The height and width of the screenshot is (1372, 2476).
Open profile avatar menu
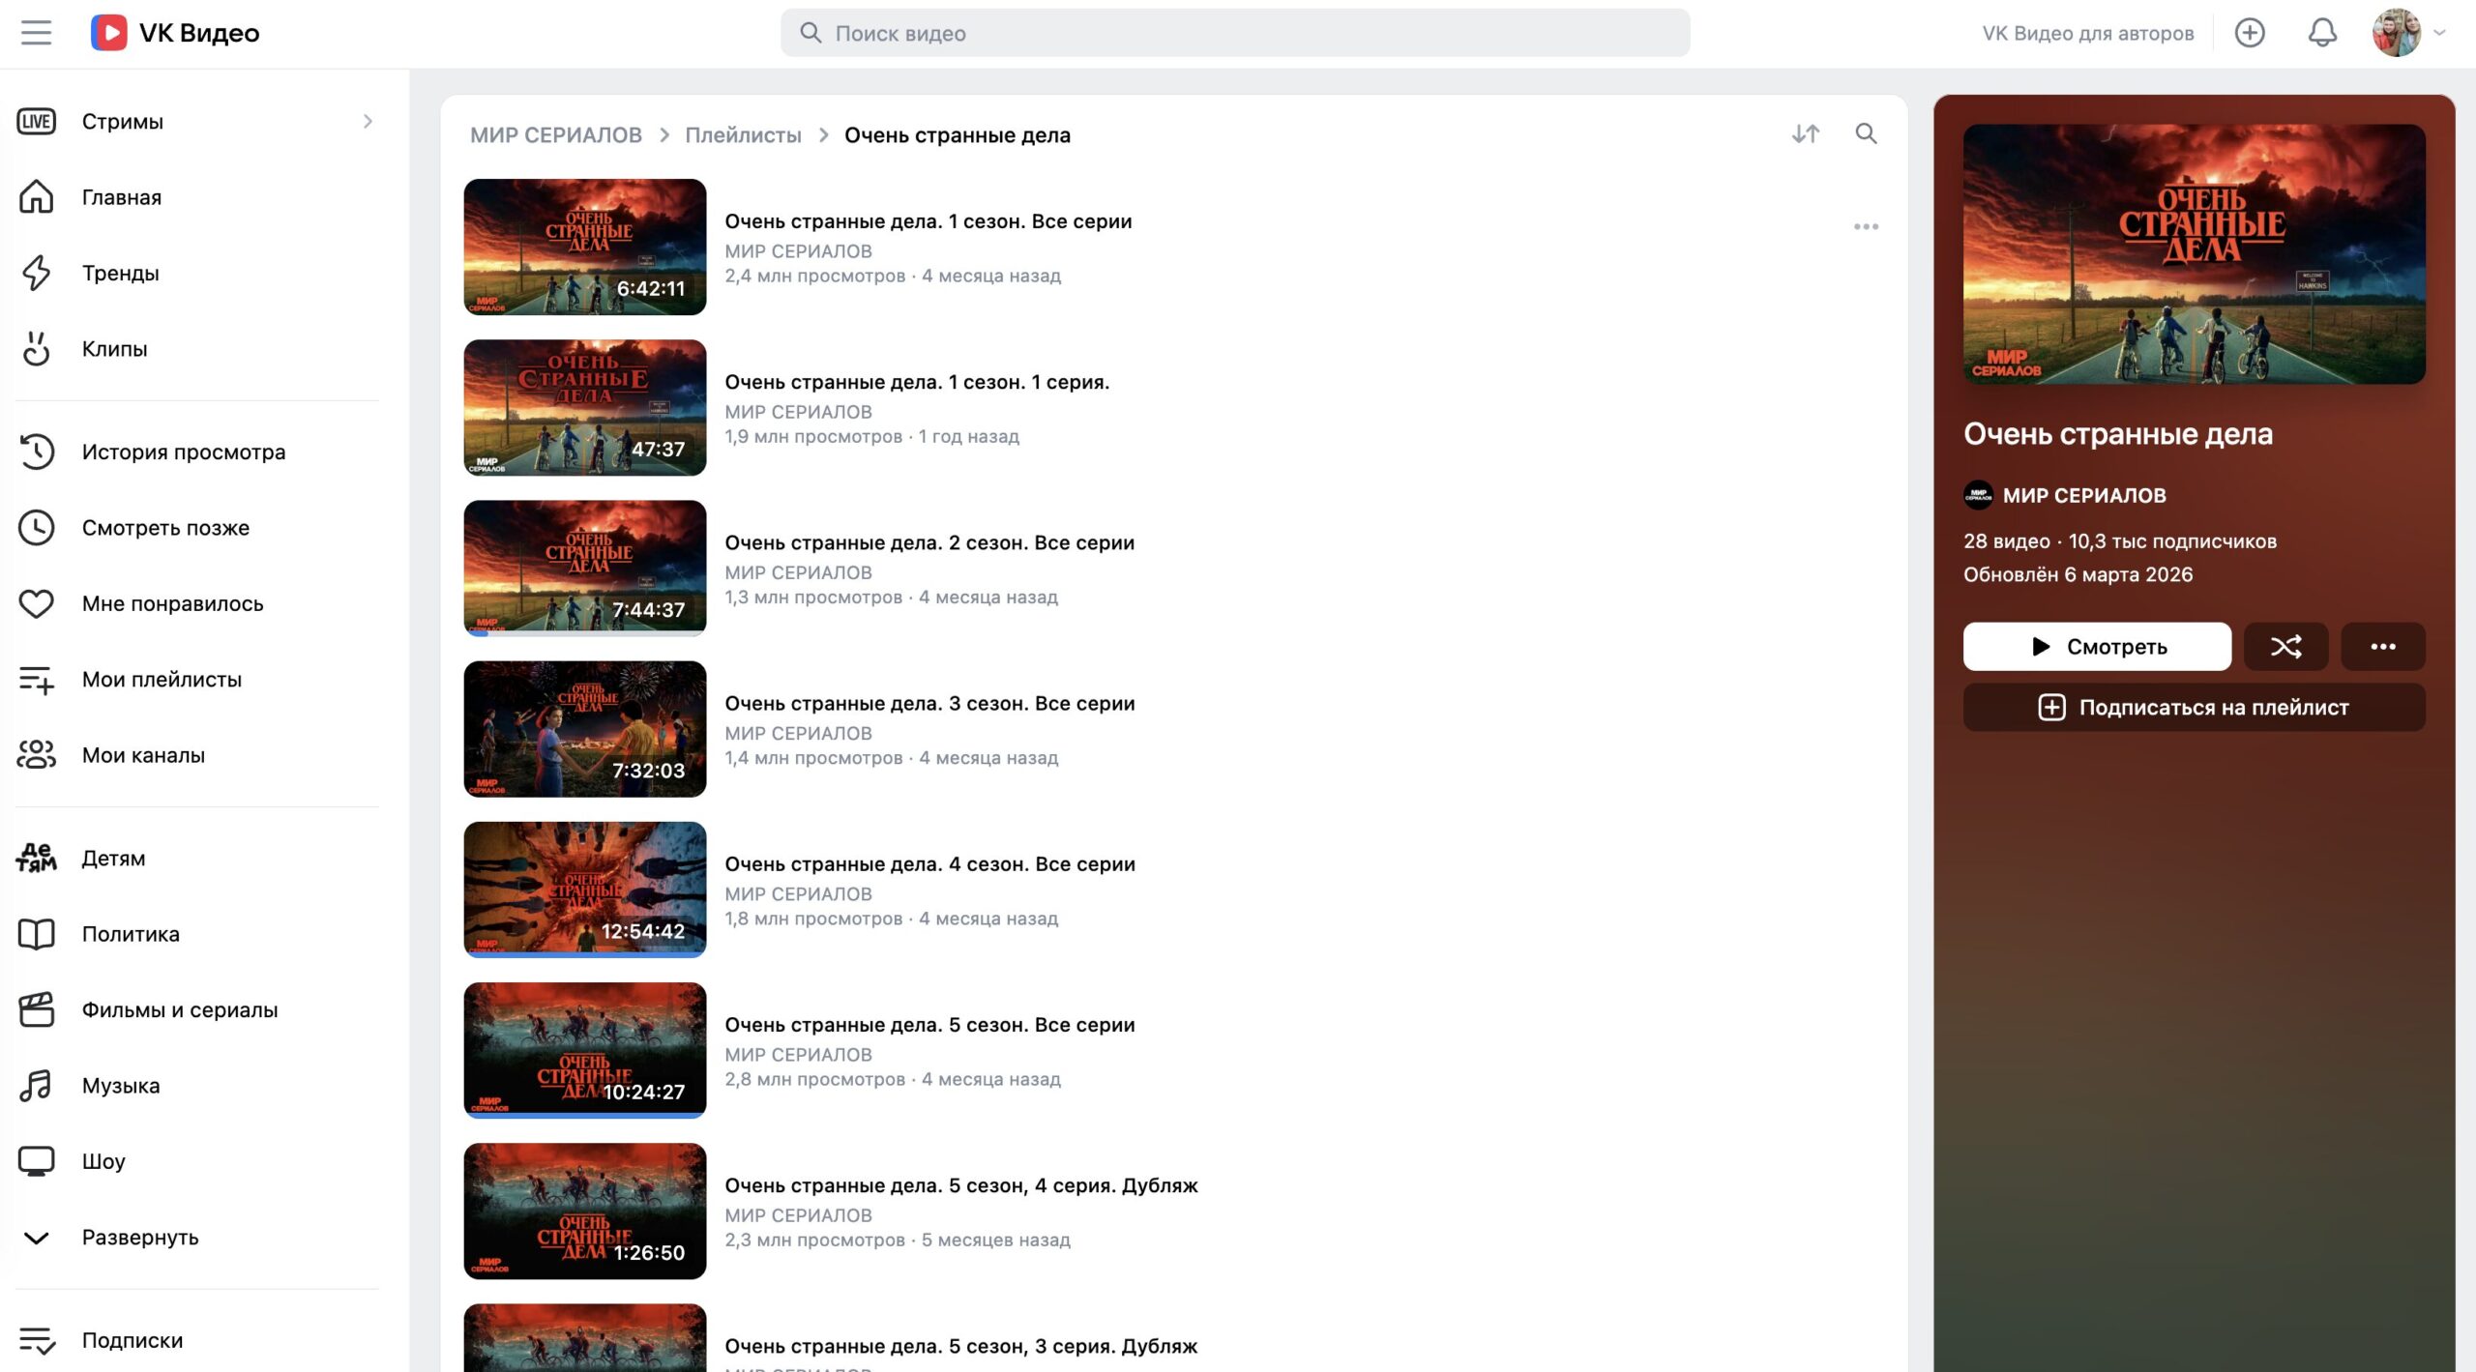pos(2407,33)
